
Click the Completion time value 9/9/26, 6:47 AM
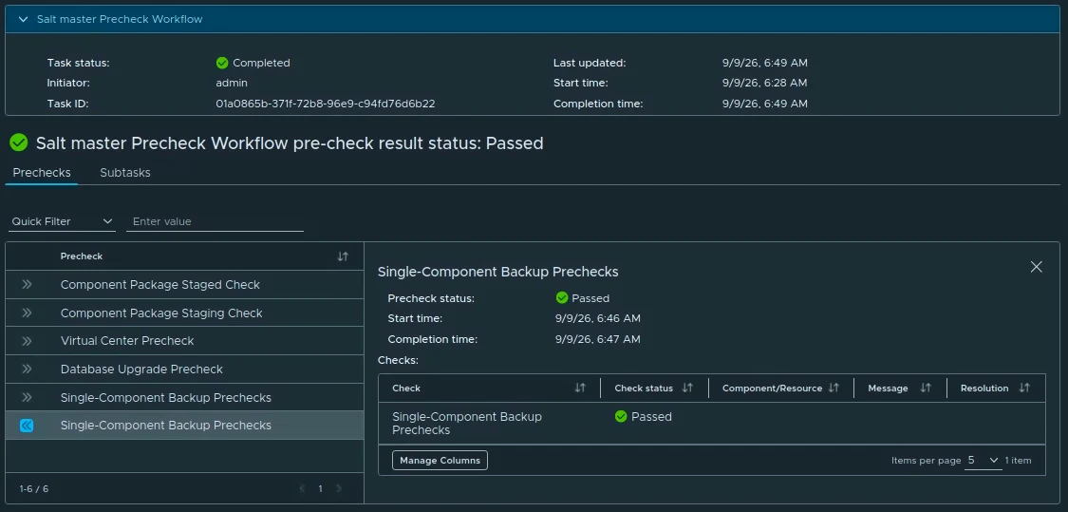598,339
